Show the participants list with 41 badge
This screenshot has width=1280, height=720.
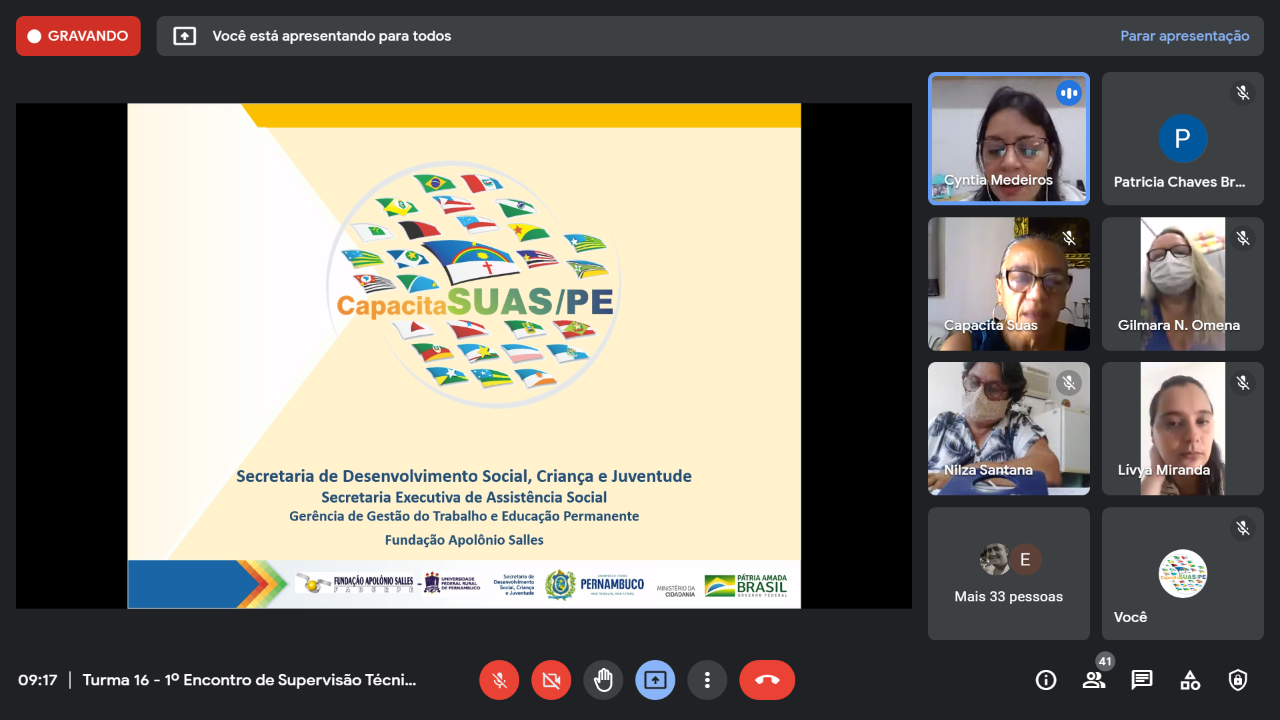click(1093, 680)
